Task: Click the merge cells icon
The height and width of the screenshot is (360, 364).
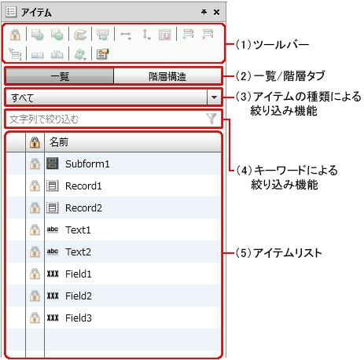Action: (x=38, y=55)
